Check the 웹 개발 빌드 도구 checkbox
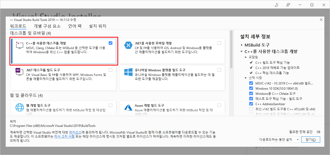The width and height of the screenshot is (330, 155). point(111,105)
